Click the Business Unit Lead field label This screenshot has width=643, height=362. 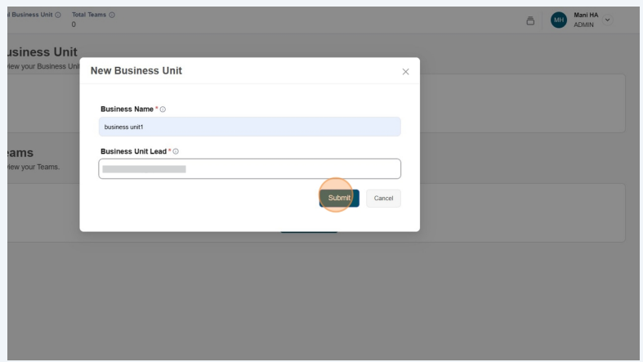point(133,151)
